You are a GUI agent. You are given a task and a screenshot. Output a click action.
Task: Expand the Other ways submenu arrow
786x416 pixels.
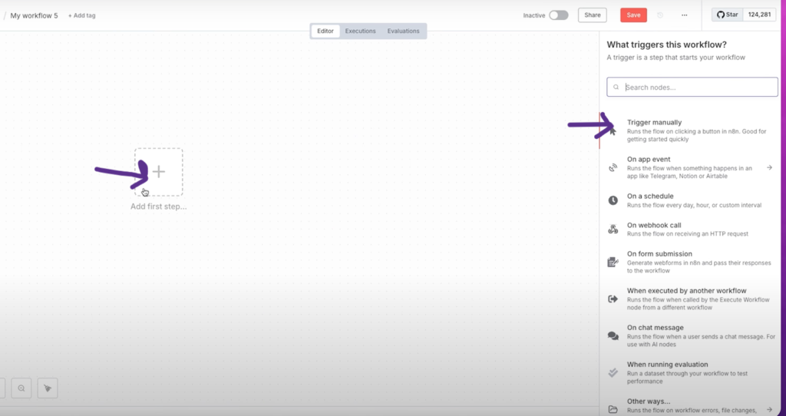769,410
